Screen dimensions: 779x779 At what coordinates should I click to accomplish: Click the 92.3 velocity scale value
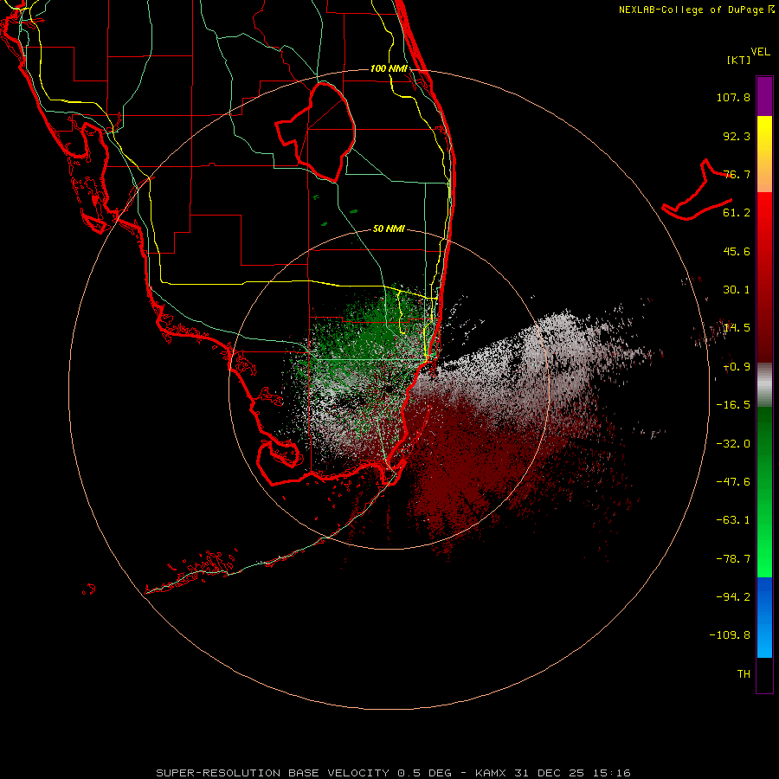tap(737, 136)
